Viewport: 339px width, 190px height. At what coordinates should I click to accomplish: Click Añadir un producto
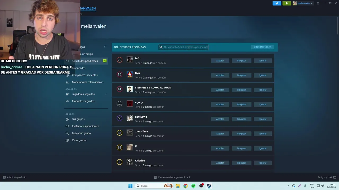tap(15, 177)
